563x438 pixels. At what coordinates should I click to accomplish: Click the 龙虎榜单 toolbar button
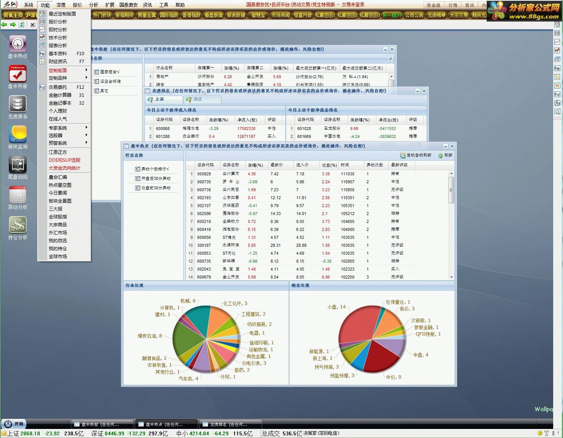pos(436,15)
